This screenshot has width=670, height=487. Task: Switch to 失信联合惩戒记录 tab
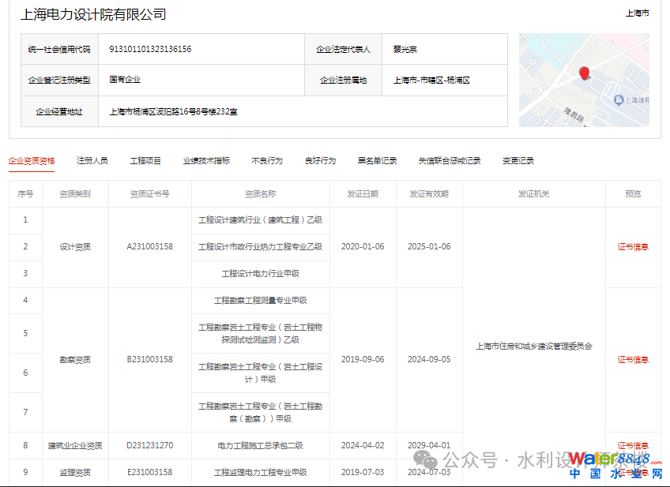click(x=450, y=161)
